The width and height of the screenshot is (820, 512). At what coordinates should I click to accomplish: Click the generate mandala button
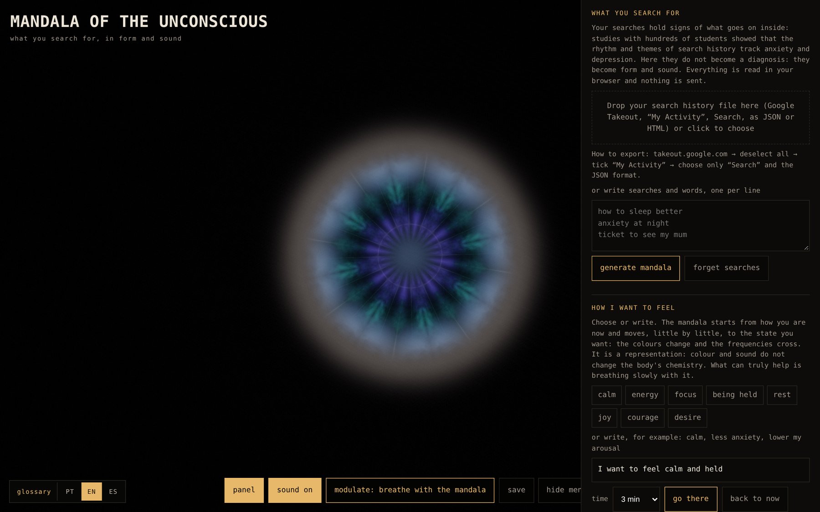[635, 268]
